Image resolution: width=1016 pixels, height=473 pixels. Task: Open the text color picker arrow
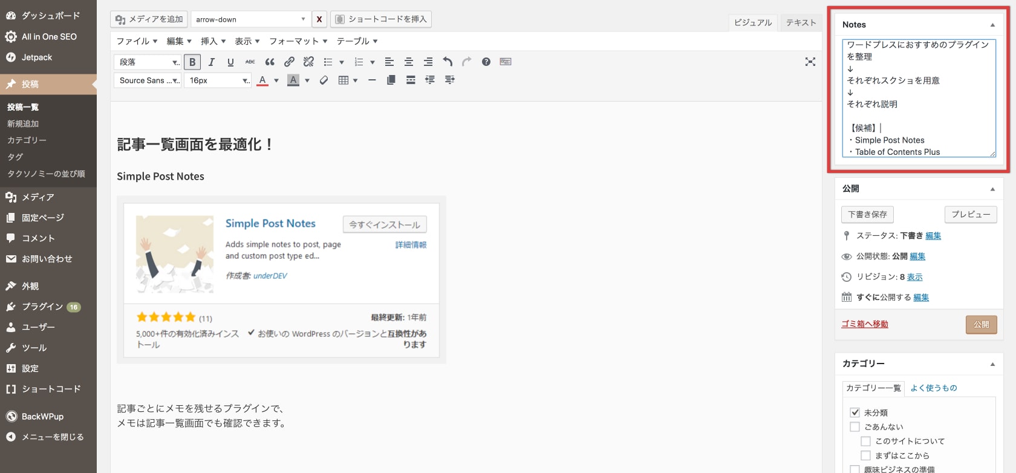276,80
